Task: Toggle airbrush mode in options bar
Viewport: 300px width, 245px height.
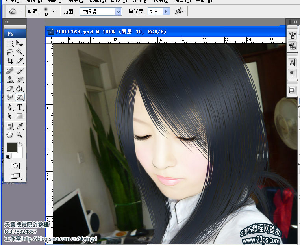Action: click(179, 11)
